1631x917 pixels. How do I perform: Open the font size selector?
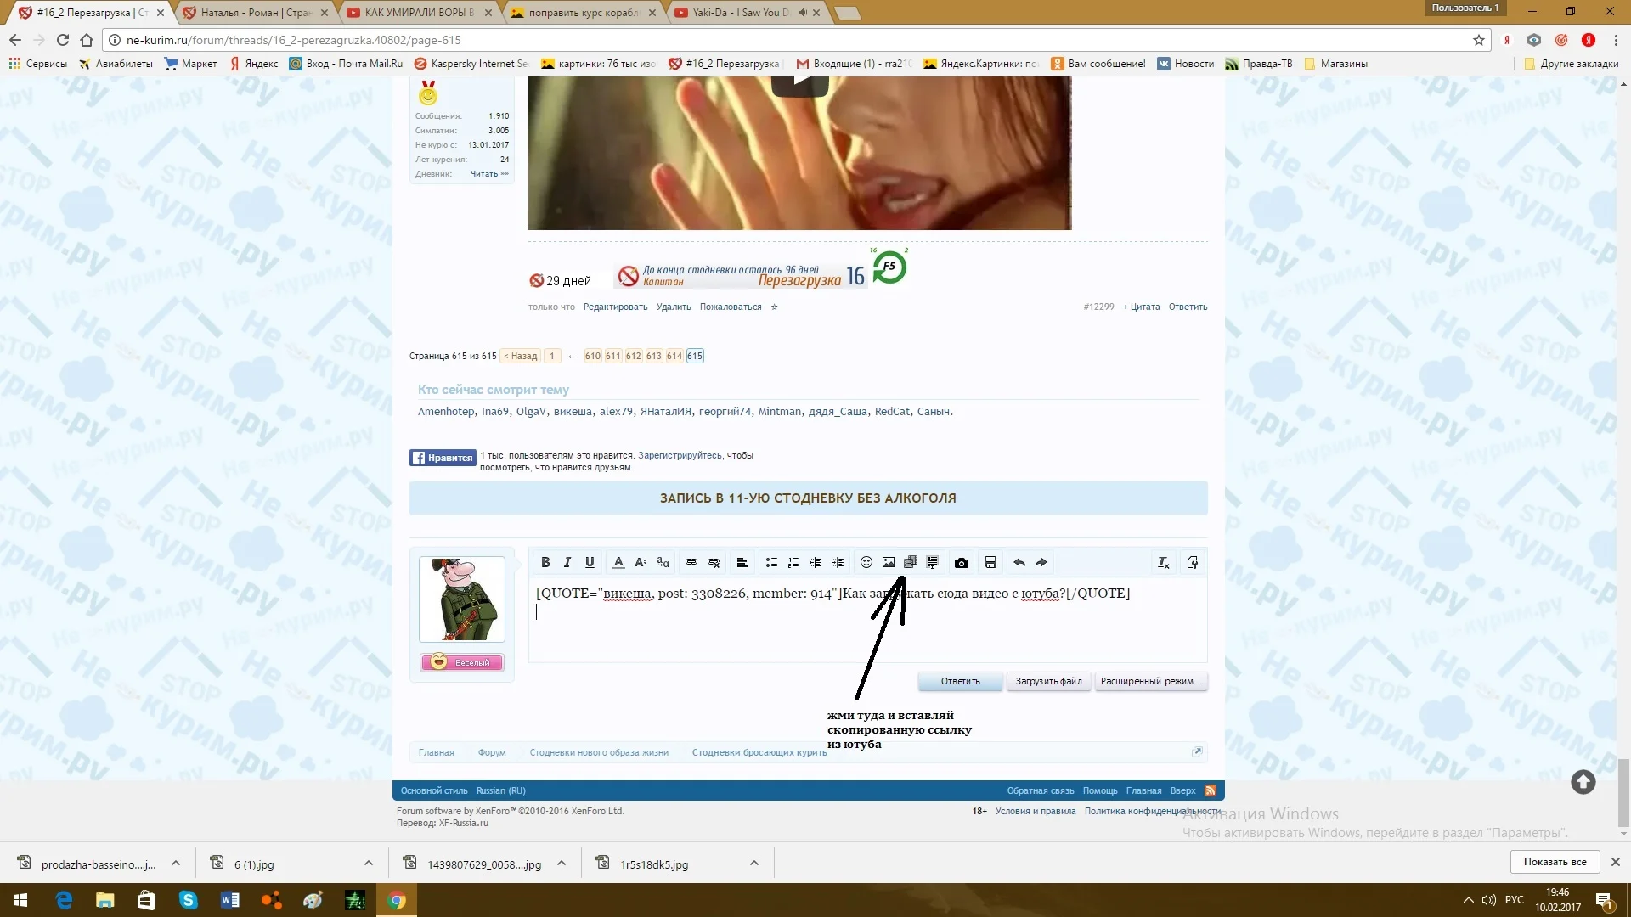(x=640, y=562)
